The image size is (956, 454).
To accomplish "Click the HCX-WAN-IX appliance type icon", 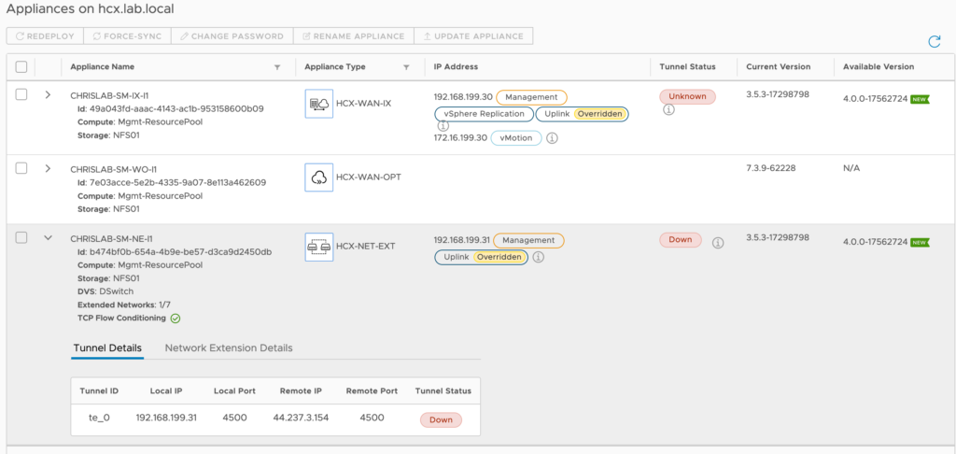I will pyautogui.click(x=319, y=104).
